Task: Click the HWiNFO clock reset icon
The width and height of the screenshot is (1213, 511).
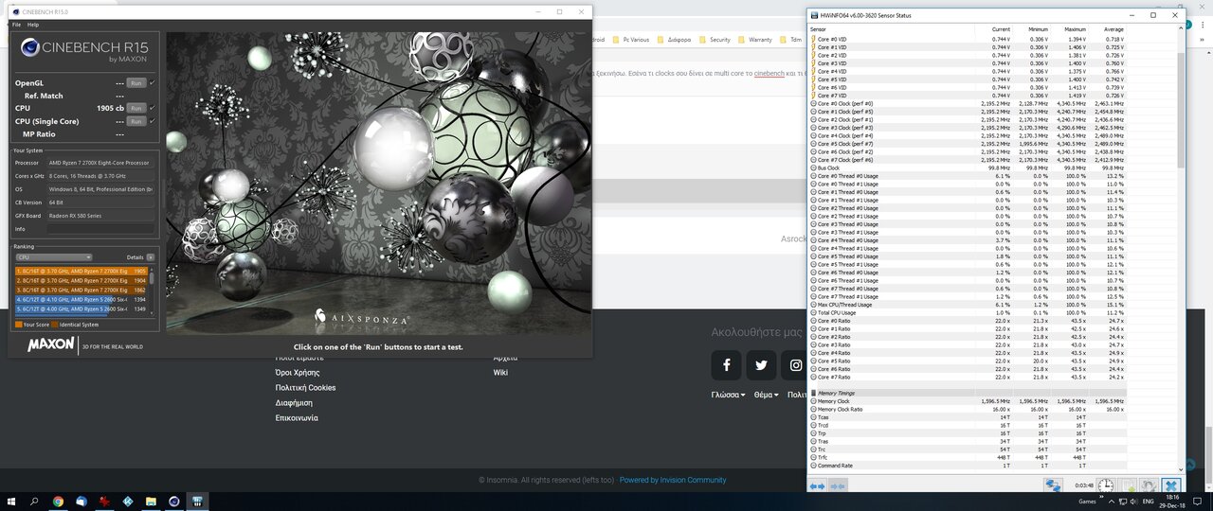Action: pyautogui.click(x=1105, y=485)
